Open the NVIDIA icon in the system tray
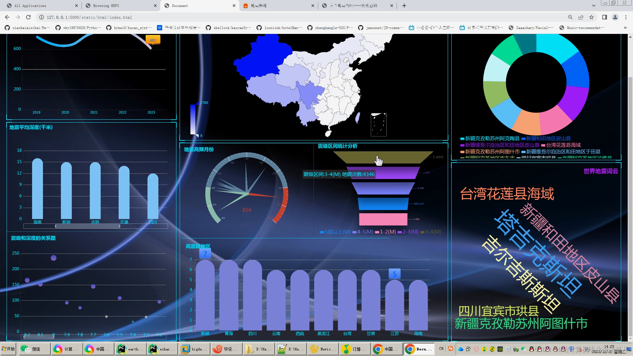This screenshot has height=356, width=633. (x=500, y=349)
